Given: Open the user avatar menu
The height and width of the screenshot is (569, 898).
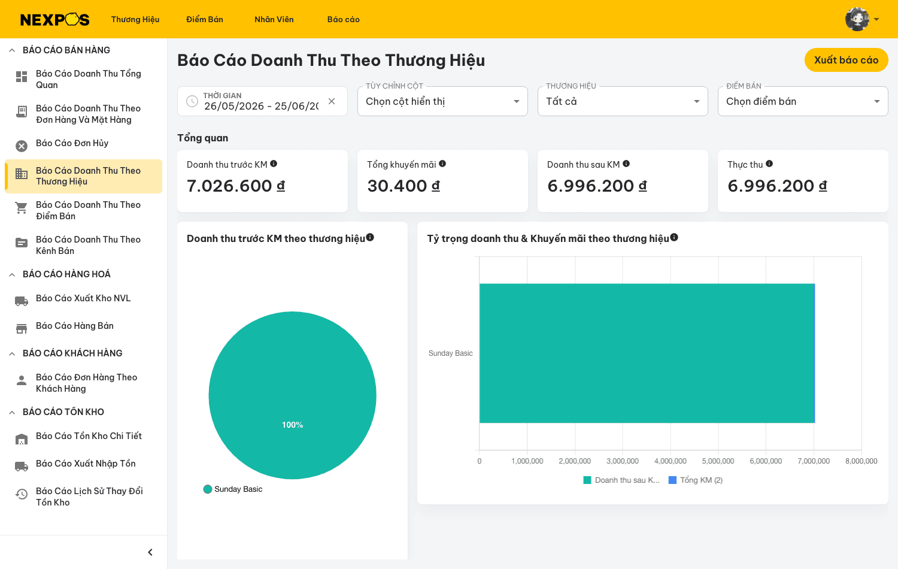Looking at the screenshot, I should [x=857, y=19].
